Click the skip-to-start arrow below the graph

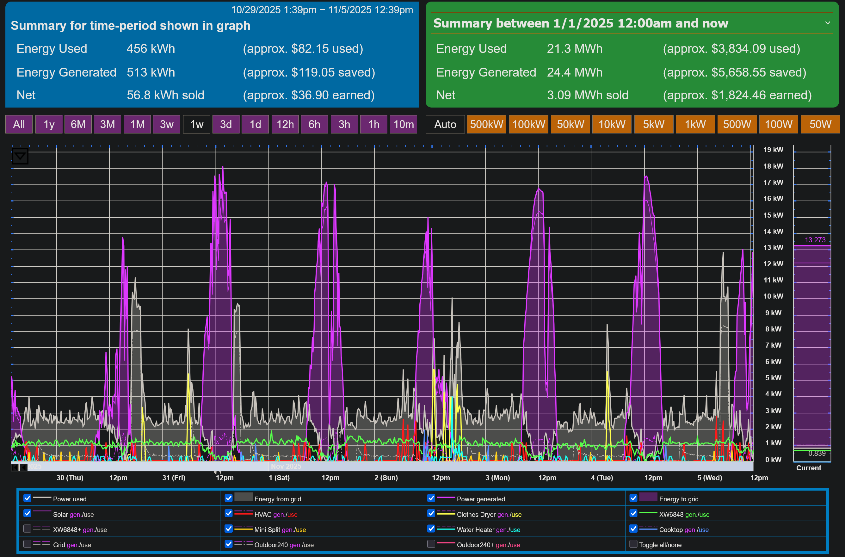[15, 468]
